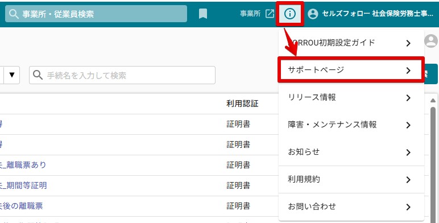
Task: Open セルズフォロー 社会保険労務士 account name
Action: pyautogui.click(x=378, y=14)
